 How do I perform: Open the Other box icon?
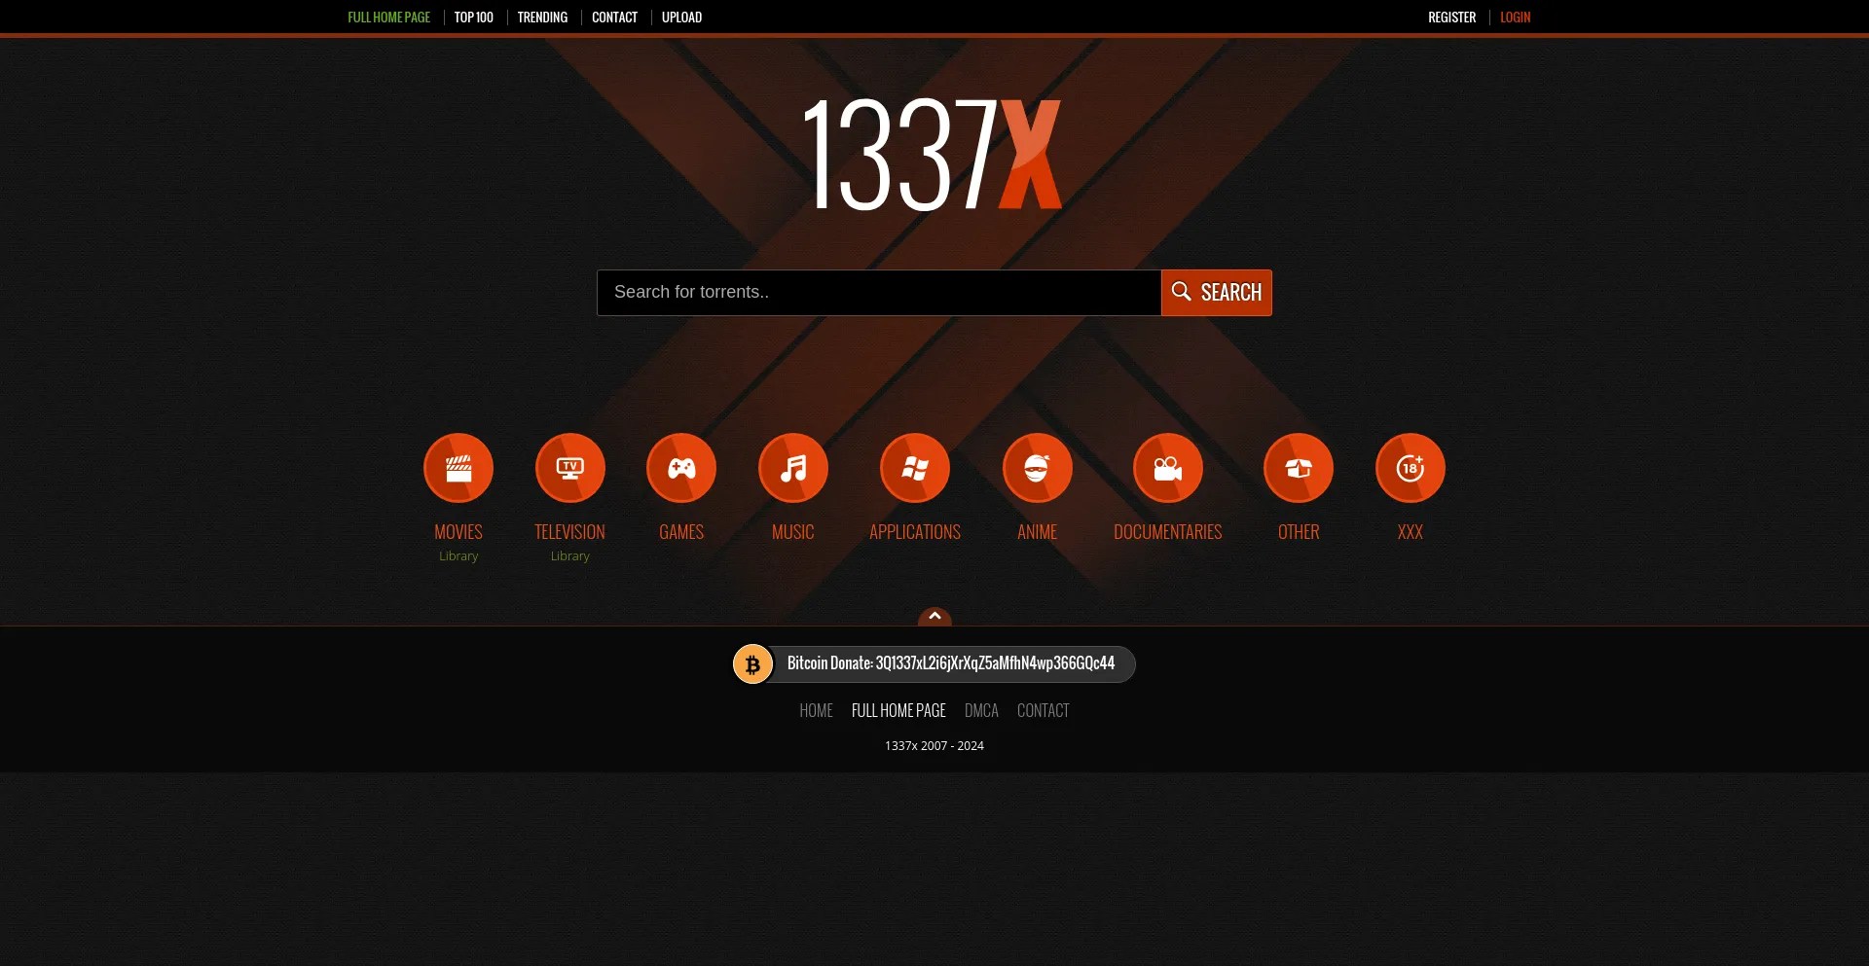tap(1299, 468)
